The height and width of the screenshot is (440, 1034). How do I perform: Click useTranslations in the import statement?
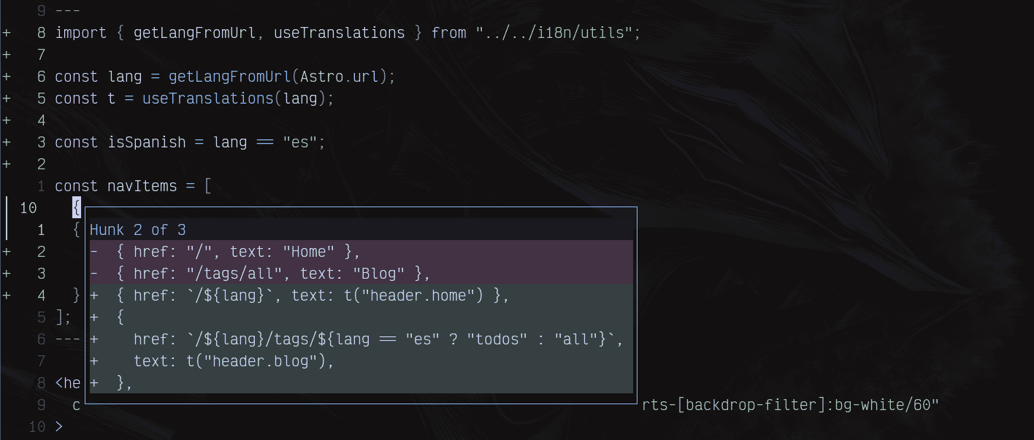tap(339, 33)
